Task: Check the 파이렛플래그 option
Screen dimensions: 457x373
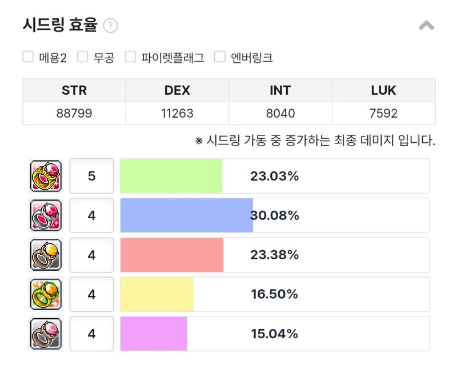Action: click(130, 57)
